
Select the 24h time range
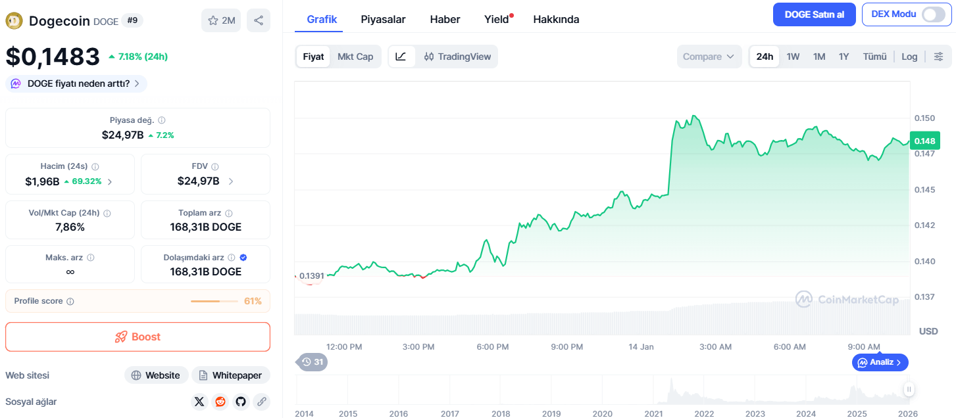coord(765,57)
